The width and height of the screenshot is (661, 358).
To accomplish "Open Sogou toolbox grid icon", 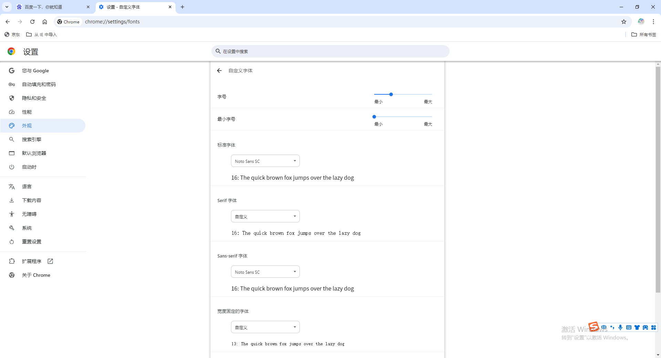I will 653,327.
